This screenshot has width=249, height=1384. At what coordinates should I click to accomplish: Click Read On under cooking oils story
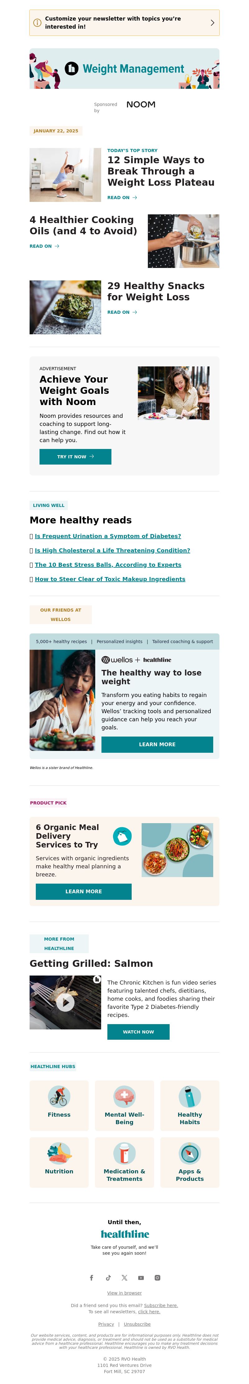45,246
